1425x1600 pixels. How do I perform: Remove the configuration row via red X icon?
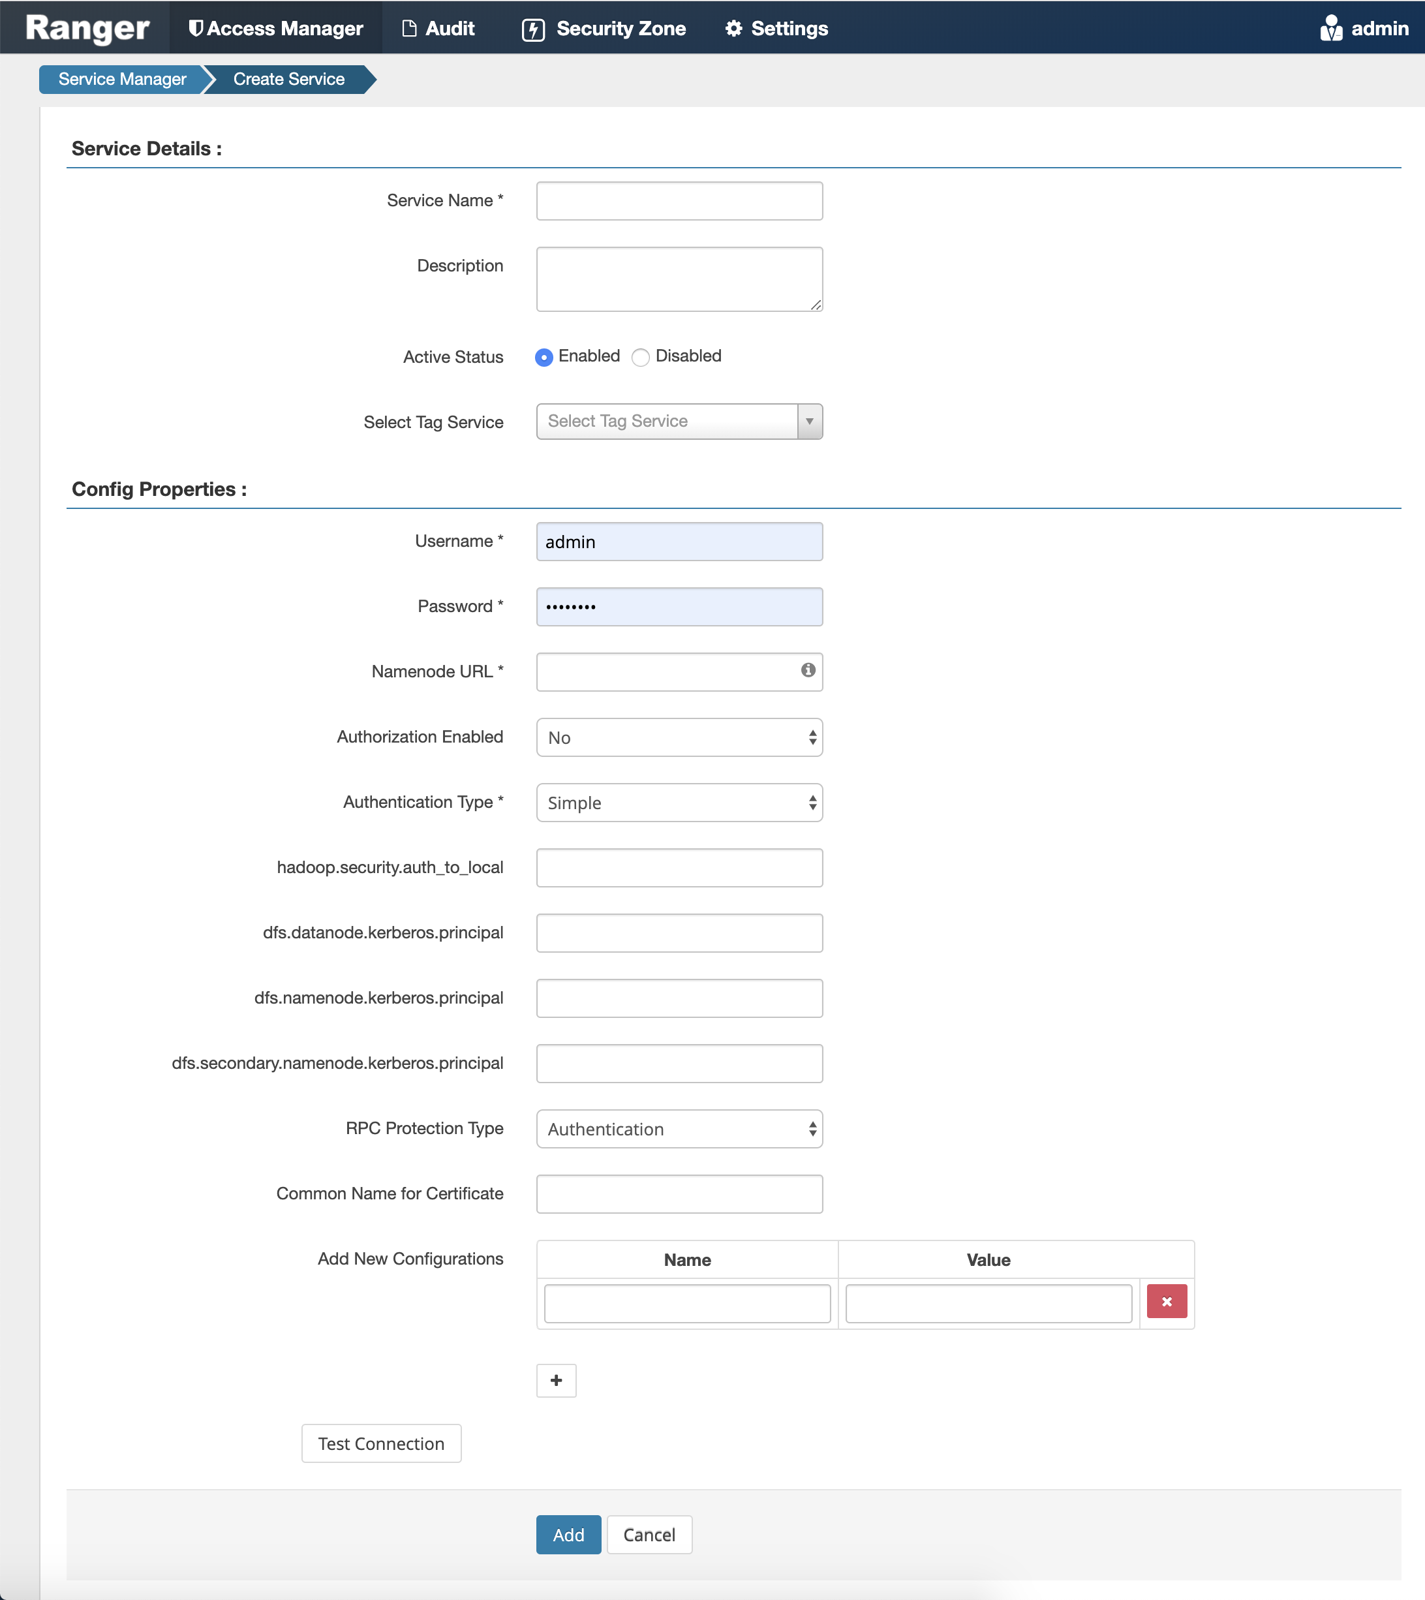[x=1167, y=1301]
